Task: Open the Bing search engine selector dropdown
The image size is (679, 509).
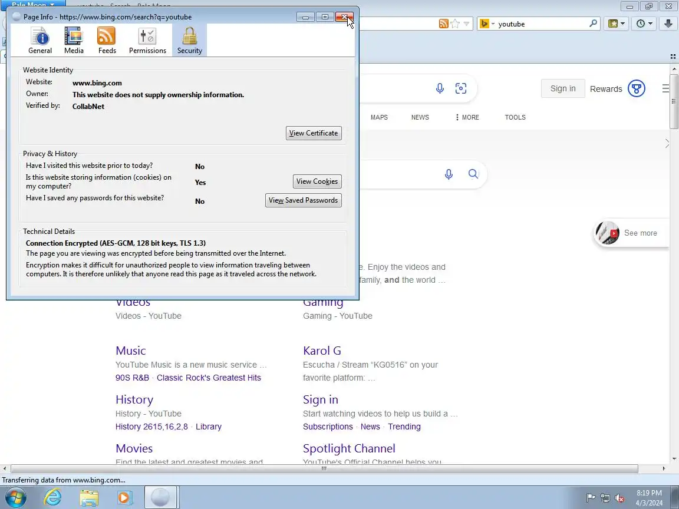Action: point(487,24)
